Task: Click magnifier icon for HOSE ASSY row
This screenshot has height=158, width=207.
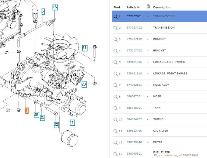Action: [x=115, y=85]
